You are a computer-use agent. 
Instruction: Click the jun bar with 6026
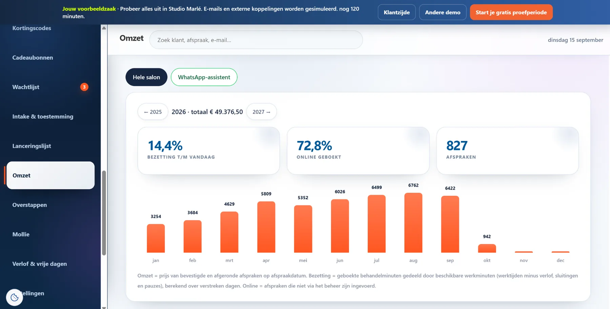340,226
